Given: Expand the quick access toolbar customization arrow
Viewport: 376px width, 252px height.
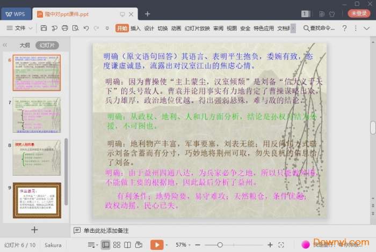Looking at the screenshot, I should click(107, 28).
